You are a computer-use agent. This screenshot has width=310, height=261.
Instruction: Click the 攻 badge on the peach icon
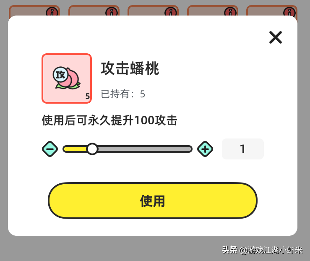coord(60,75)
